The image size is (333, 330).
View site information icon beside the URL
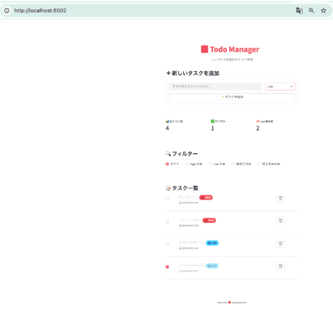click(x=7, y=11)
